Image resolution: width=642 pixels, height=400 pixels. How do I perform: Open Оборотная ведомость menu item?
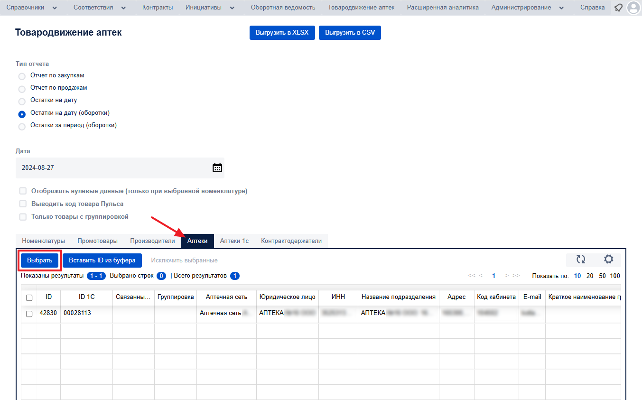pyautogui.click(x=283, y=8)
